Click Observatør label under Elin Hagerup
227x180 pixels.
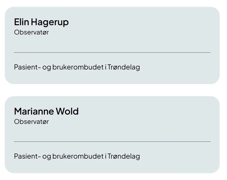32,32
